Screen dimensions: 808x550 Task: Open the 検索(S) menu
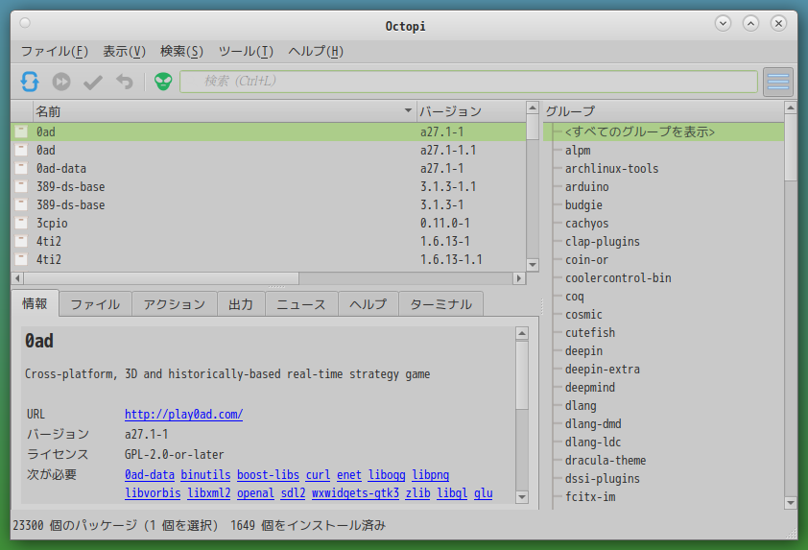point(181,52)
